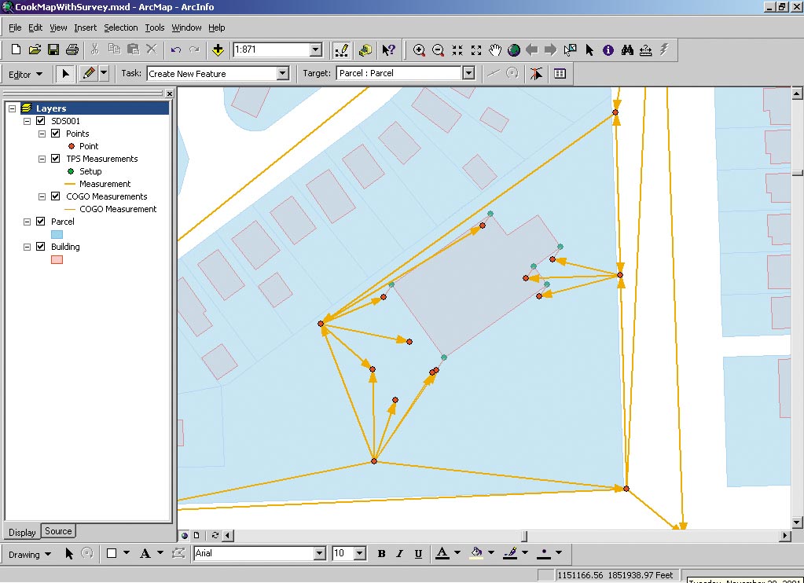Open the Editor menu button
This screenshot has width=804, height=583.
click(24, 75)
